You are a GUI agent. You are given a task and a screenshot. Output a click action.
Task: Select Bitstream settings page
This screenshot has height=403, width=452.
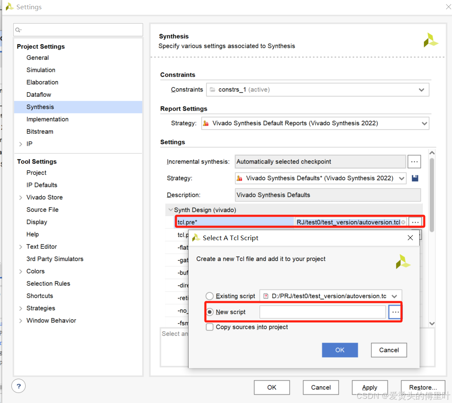click(x=40, y=132)
